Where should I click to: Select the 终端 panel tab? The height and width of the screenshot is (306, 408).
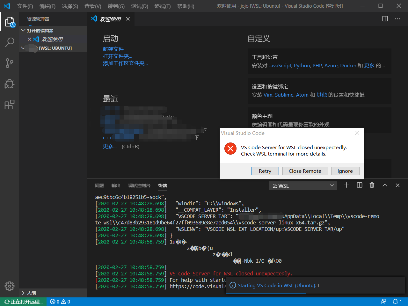coord(163,186)
